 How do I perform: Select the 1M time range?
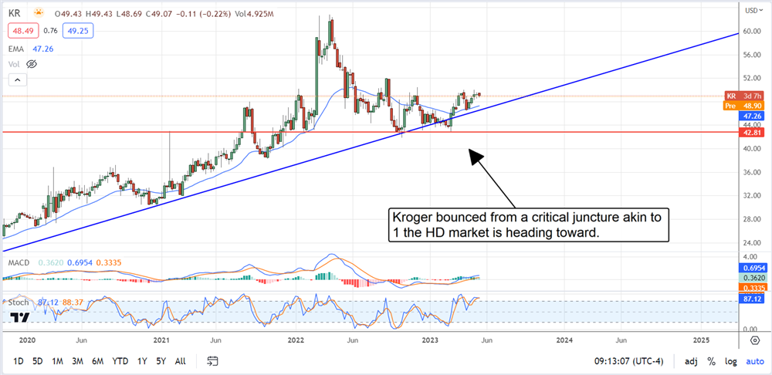(x=57, y=361)
